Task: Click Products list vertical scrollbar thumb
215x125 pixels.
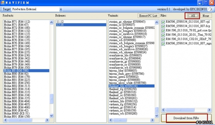Action: click(x=51, y=99)
